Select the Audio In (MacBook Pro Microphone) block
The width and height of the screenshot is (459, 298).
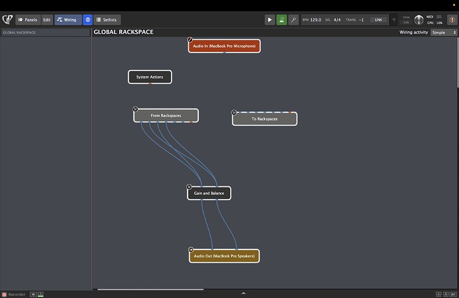coord(224,46)
